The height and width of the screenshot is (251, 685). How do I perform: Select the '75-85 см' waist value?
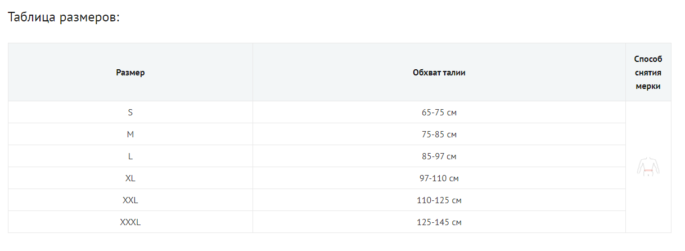439,135
